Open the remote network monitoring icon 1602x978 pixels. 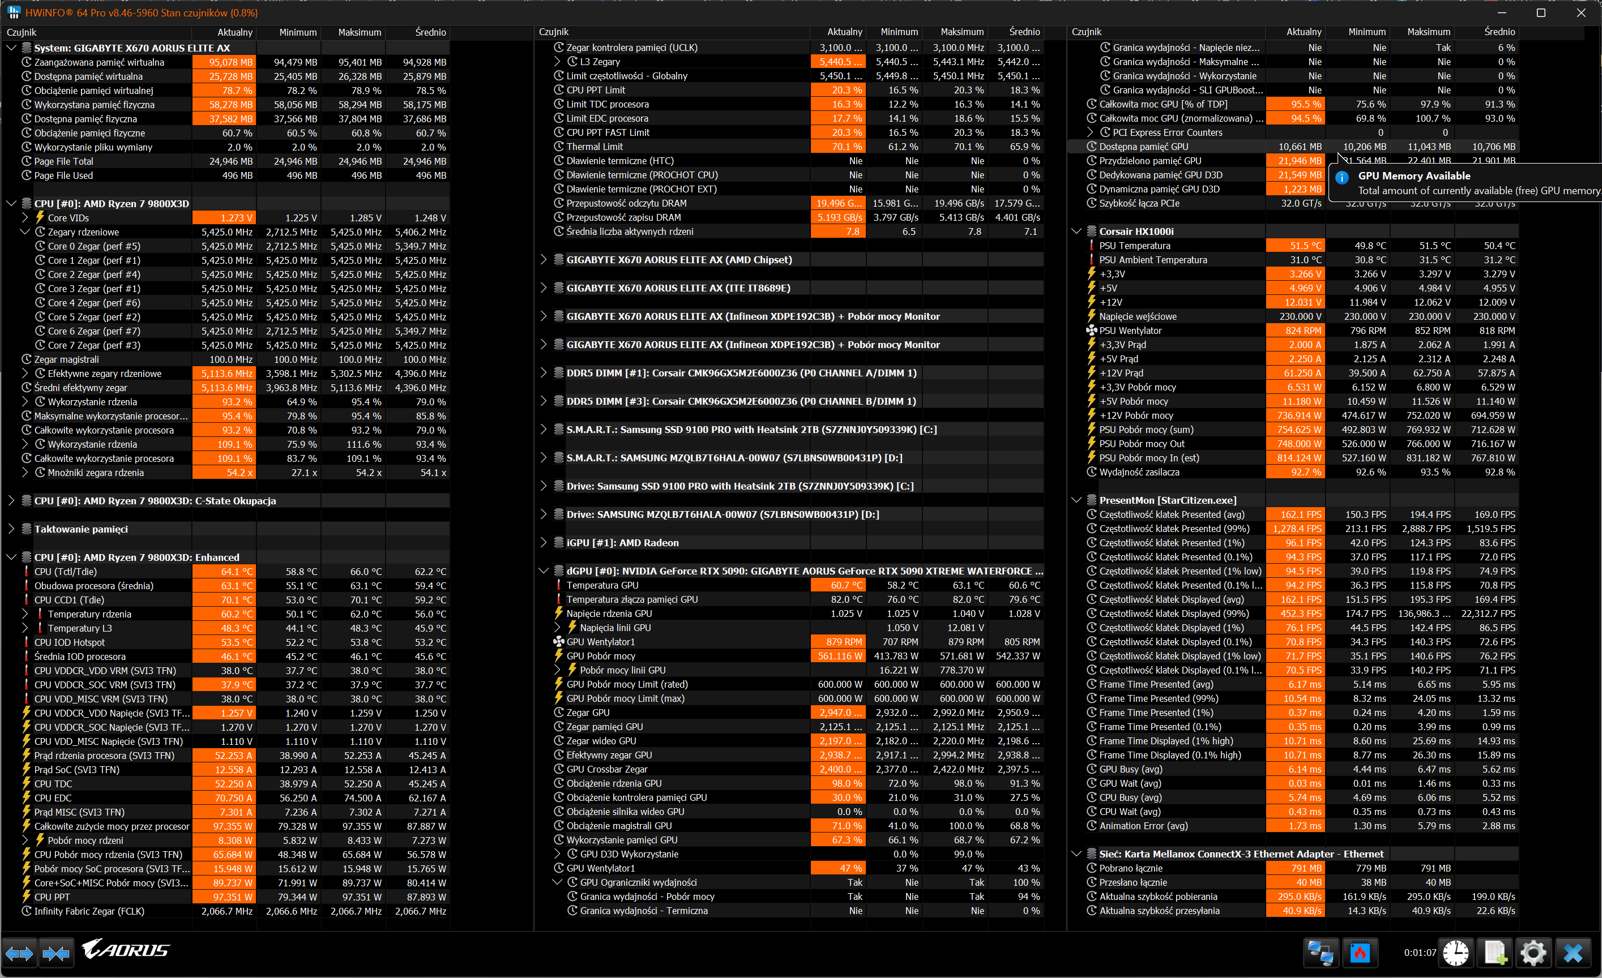[1321, 953]
